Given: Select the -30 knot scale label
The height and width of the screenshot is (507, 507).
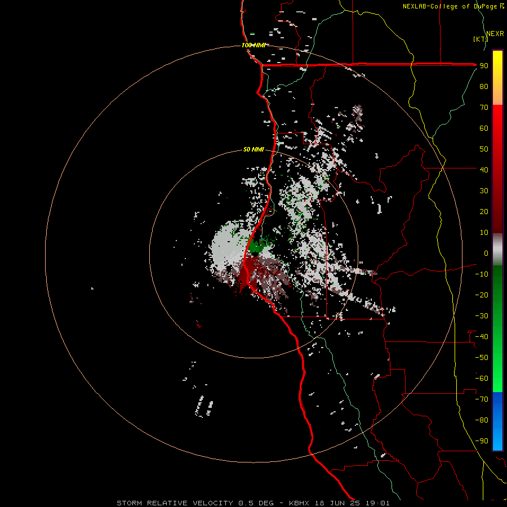Looking at the screenshot, I should point(482,316).
